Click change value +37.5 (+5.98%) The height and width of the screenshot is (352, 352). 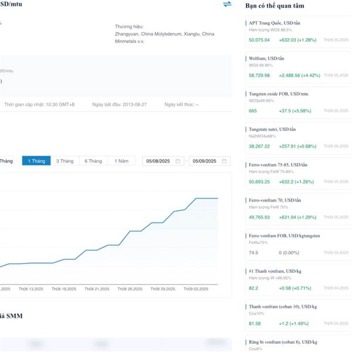(x=295, y=111)
